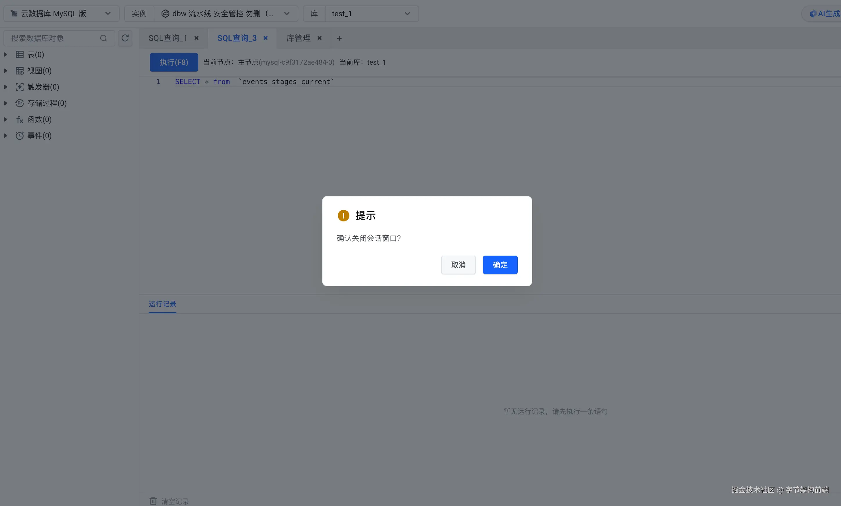Click the 触发器 trigger icon
Image resolution: width=841 pixels, height=506 pixels.
(19, 87)
